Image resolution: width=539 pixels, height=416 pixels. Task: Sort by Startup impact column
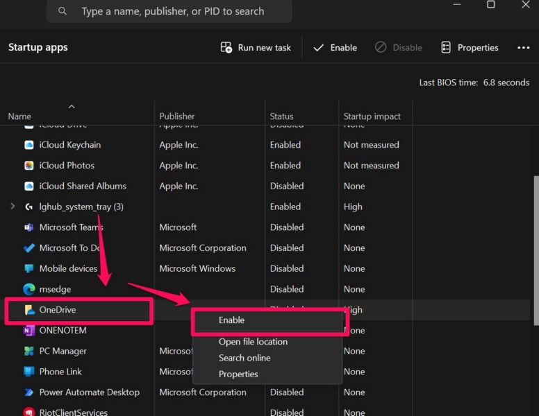coord(372,116)
